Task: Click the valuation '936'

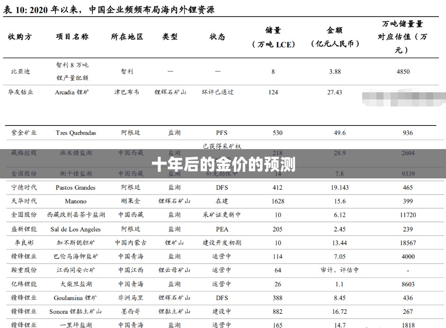Action: pyautogui.click(x=408, y=133)
